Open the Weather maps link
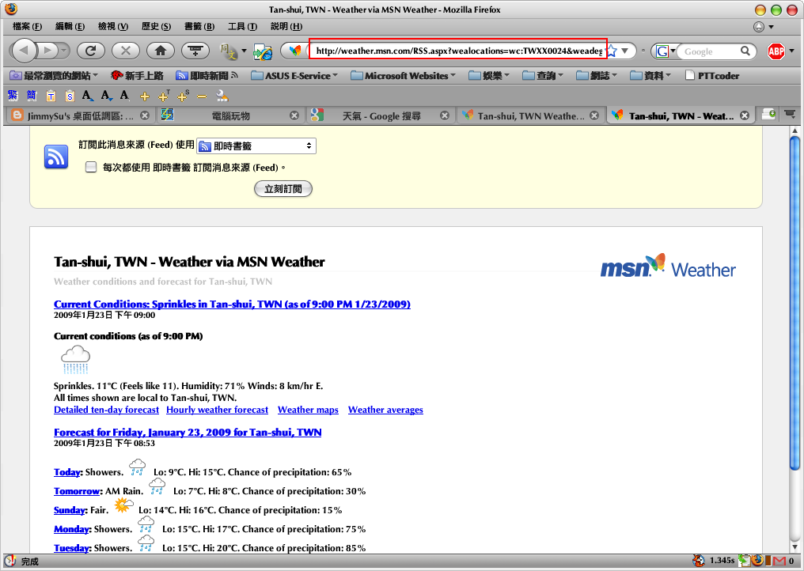 308,410
